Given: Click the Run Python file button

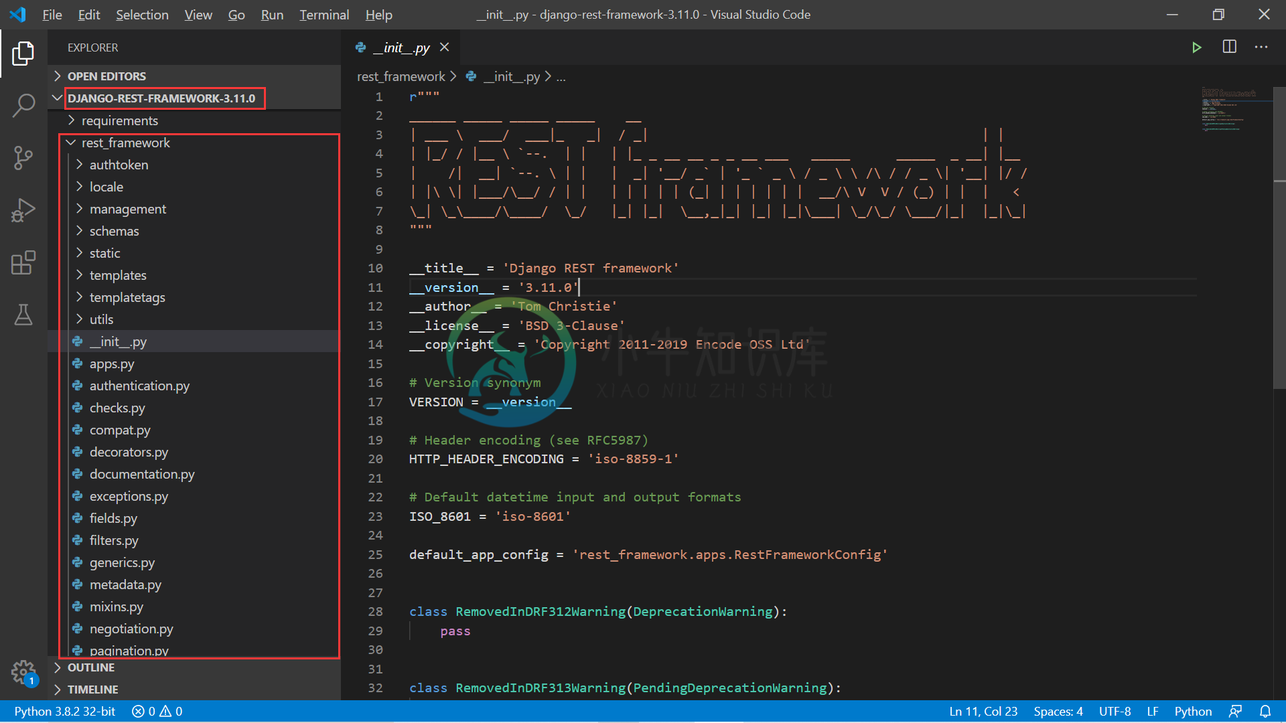Looking at the screenshot, I should [1197, 47].
